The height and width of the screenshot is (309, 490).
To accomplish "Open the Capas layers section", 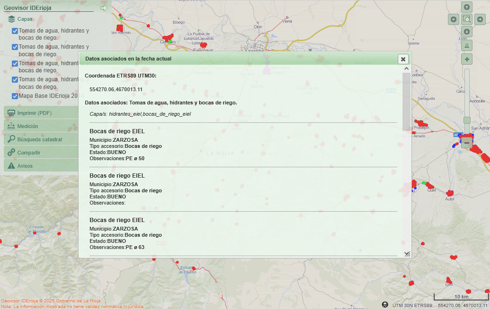I will click(x=21, y=19).
